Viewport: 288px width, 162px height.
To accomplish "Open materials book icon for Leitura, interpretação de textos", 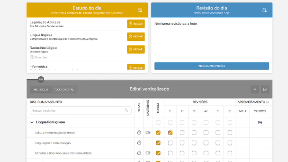I will (148, 132).
